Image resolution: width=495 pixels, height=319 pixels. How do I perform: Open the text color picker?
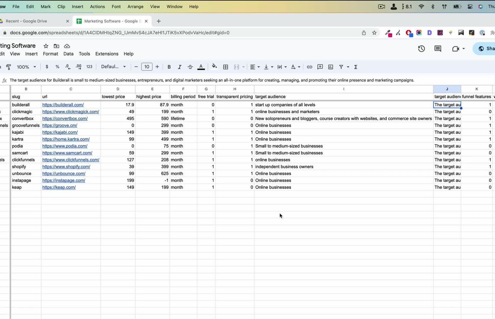click(x=201, y=67)
